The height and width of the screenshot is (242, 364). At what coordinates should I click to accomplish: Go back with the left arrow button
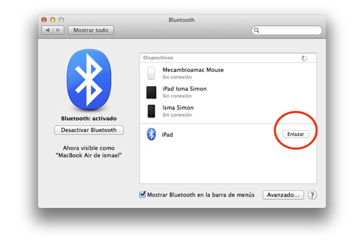pyautogui.click(x=47, y=30)
